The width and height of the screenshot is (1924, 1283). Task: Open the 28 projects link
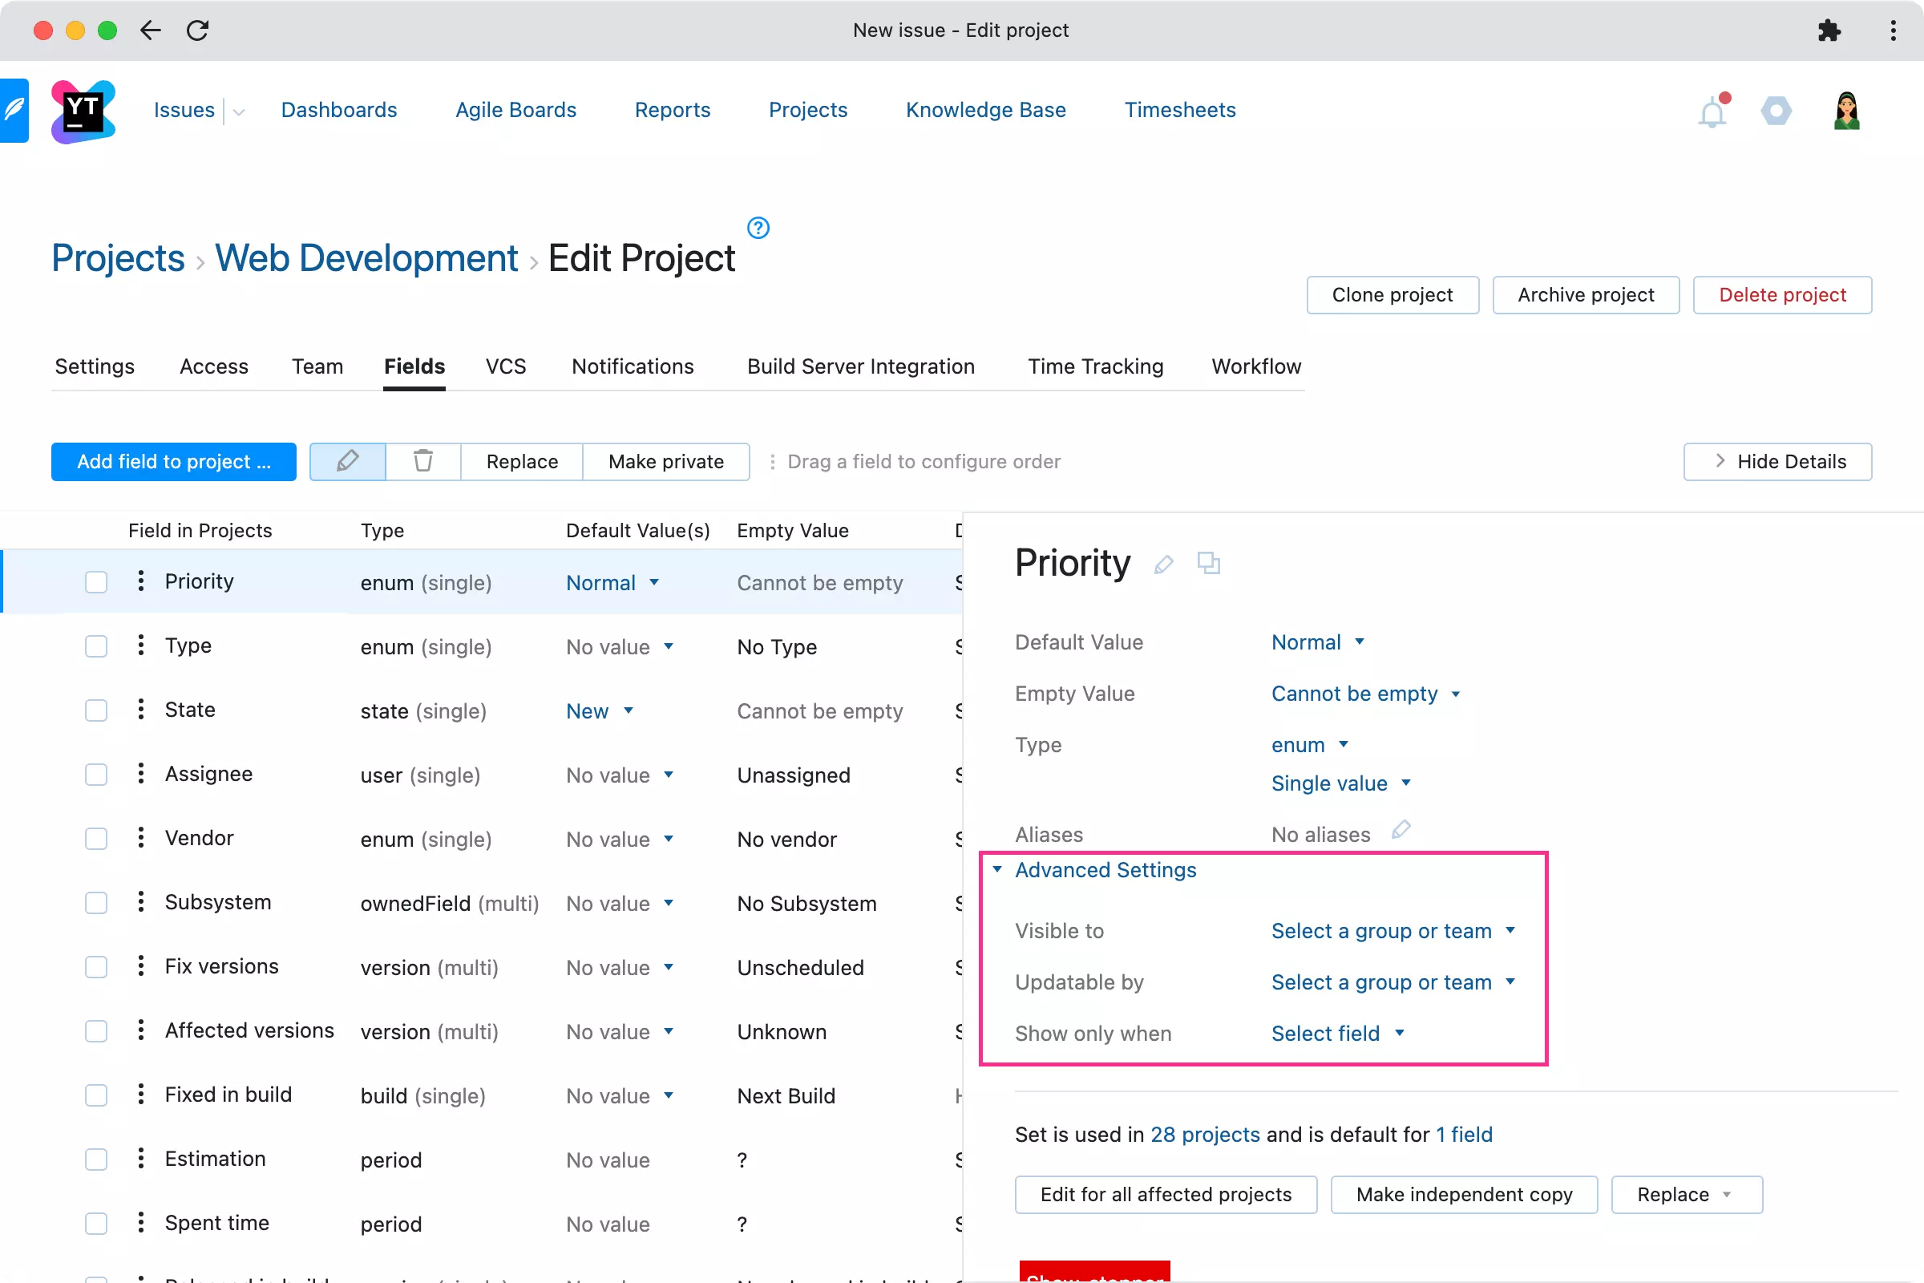tap(1205, 1135)
